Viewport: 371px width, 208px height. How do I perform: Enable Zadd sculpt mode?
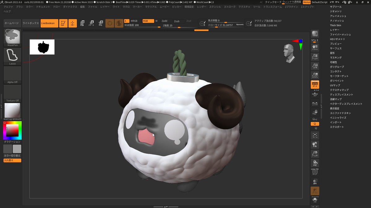(x=164, y=21)
